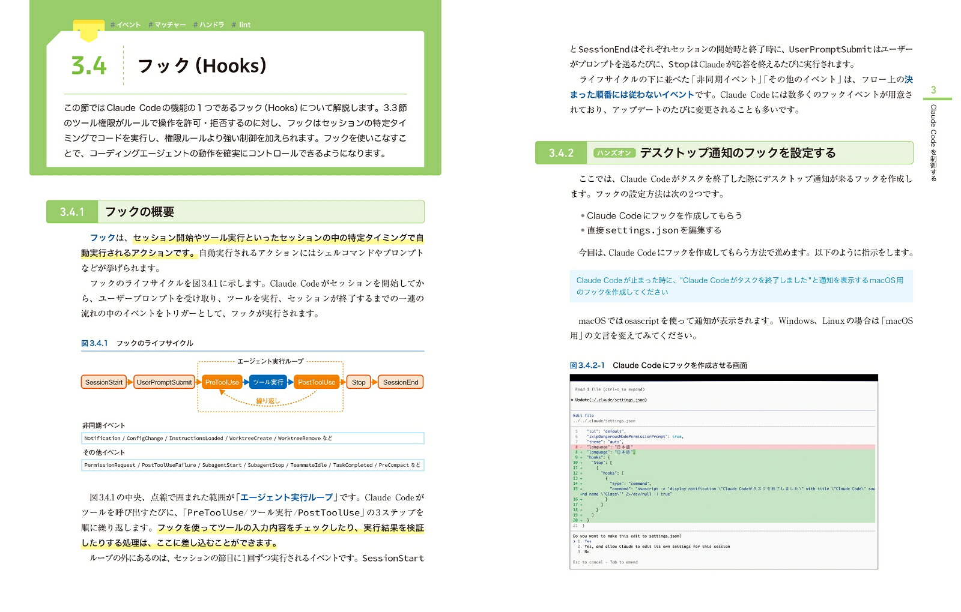The height and width of the screenshot is (612, 961).
Task: Click the bold blue term エージェント実行ループ in body text
Action: pos(286,497)
